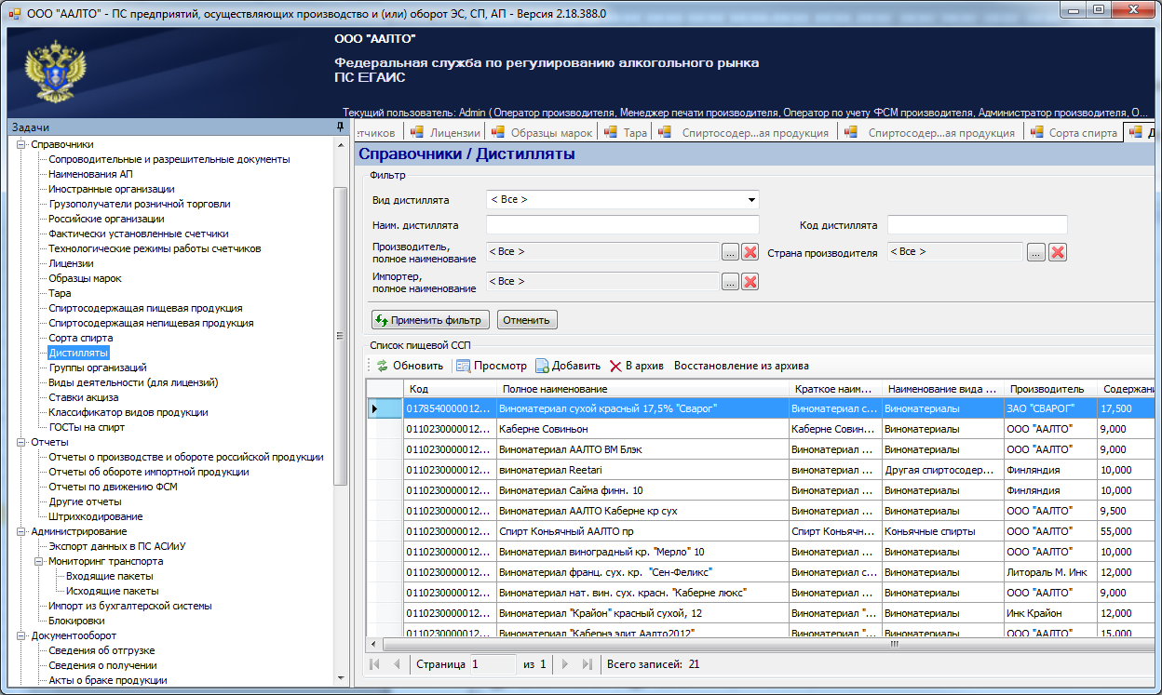This screenshot has height=695, width=1162.
Task: Select Группы организаций tree item
Action: pos(98,368)
